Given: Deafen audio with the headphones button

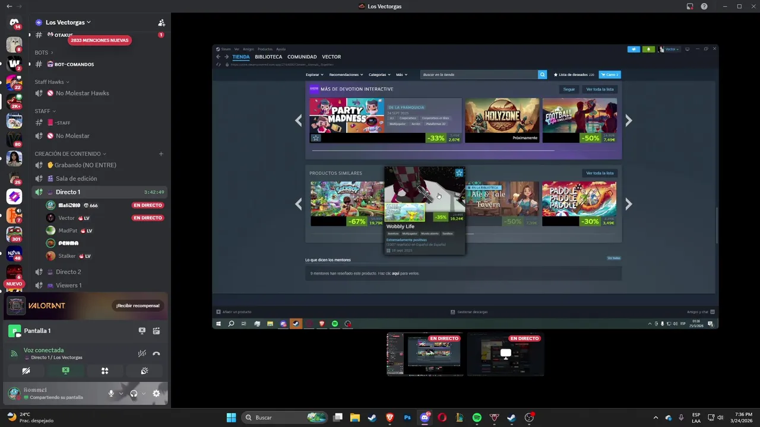Looking at the screenshot, I should [x=134, y=393].
